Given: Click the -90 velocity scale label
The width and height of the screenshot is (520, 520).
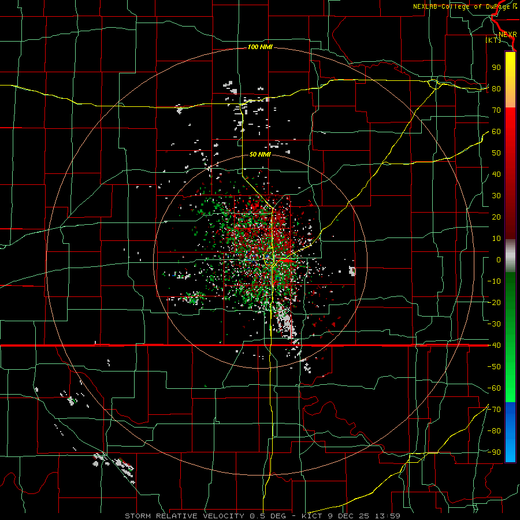Looking at the screenshot, I should click(494, 452).
